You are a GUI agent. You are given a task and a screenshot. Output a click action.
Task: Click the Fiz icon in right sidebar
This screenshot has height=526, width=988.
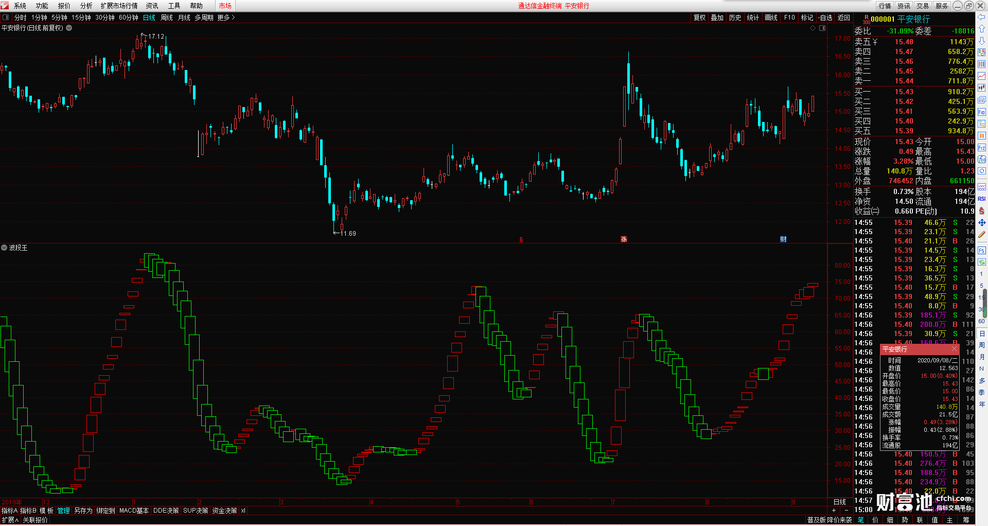coord(981,148)
